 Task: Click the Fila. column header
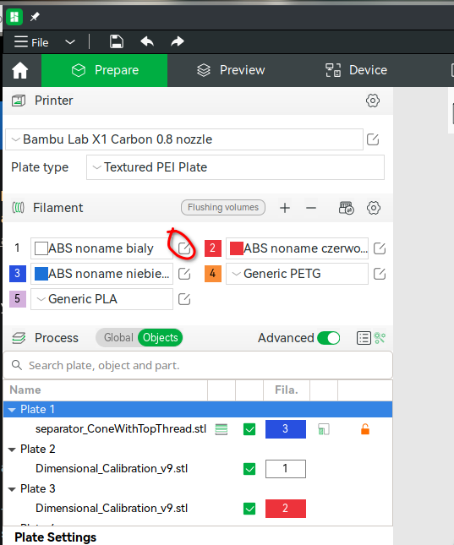tap(287, 390)
